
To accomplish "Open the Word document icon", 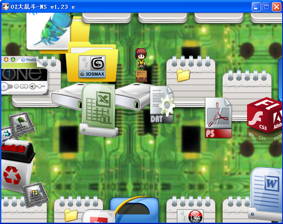I will [265, 193].
